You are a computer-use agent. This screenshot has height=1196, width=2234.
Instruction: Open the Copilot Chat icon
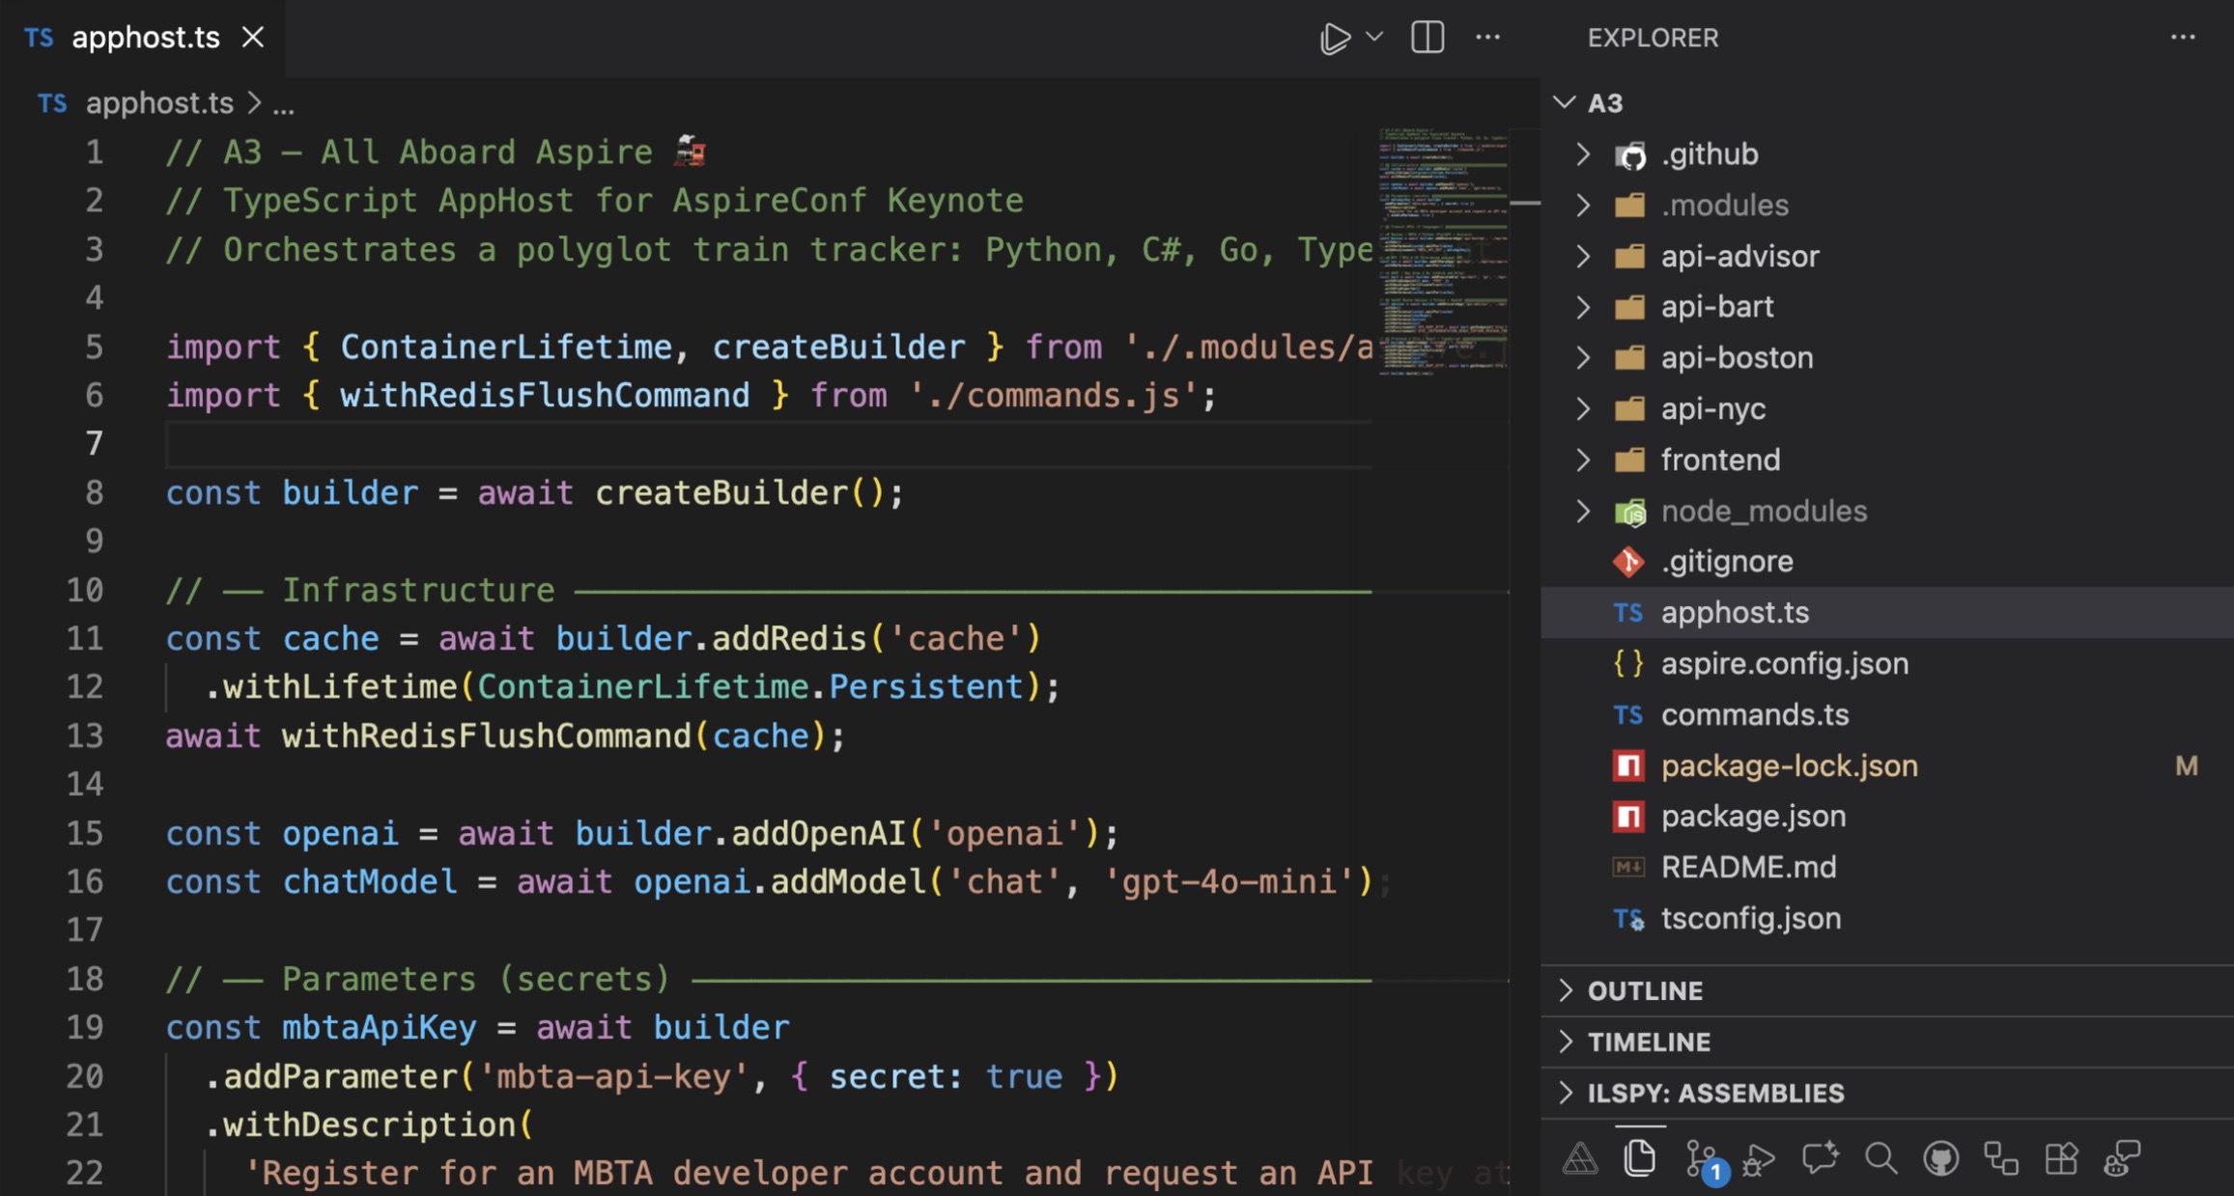1822,1158
